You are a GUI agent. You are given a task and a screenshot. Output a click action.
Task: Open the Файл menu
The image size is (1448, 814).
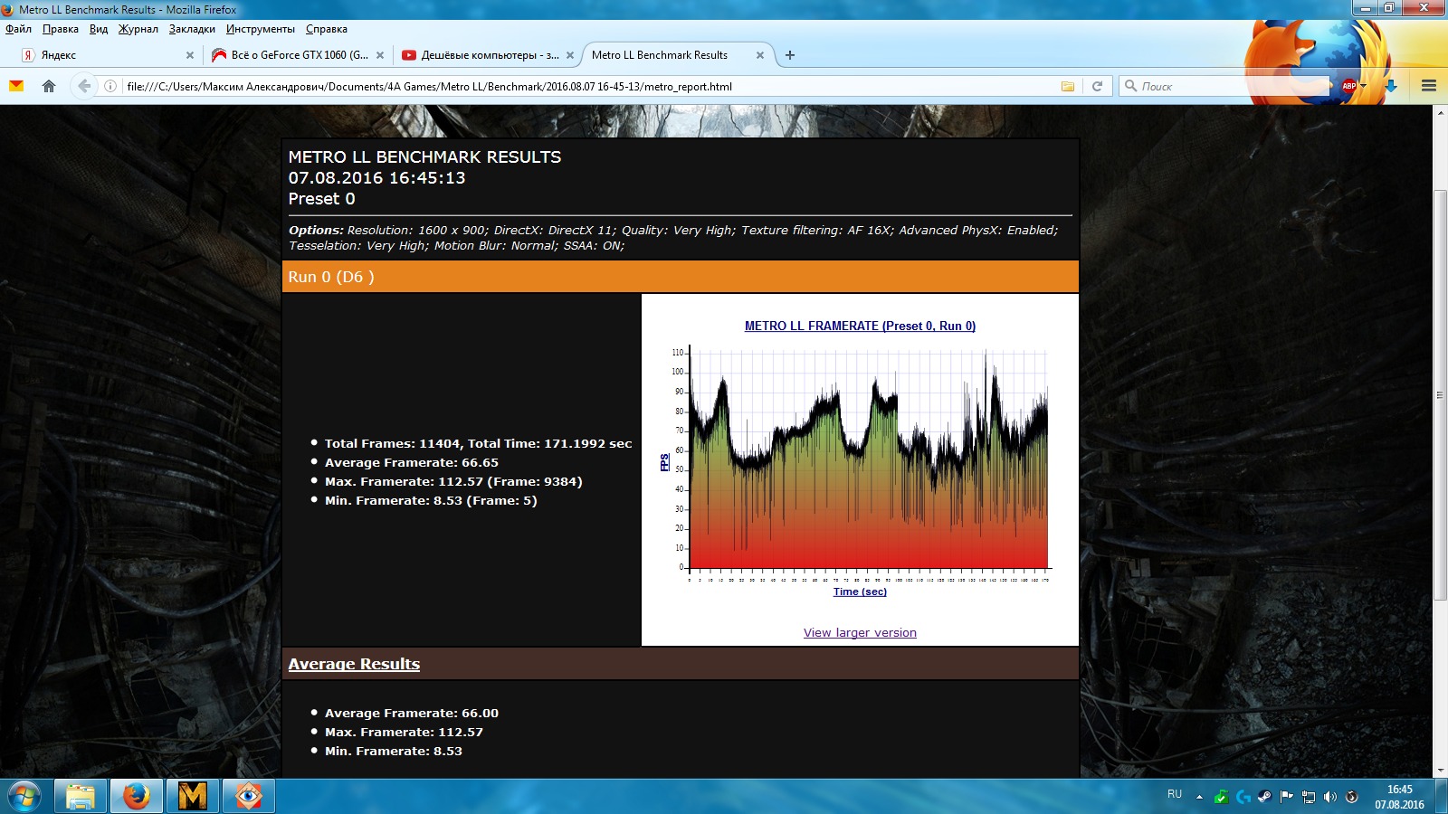coord(18,29)
